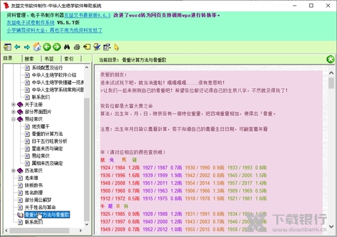Toggle the contents panel toolbar icon
The width and height of the screenshot is (337, 237).
[x=7, y=47]
